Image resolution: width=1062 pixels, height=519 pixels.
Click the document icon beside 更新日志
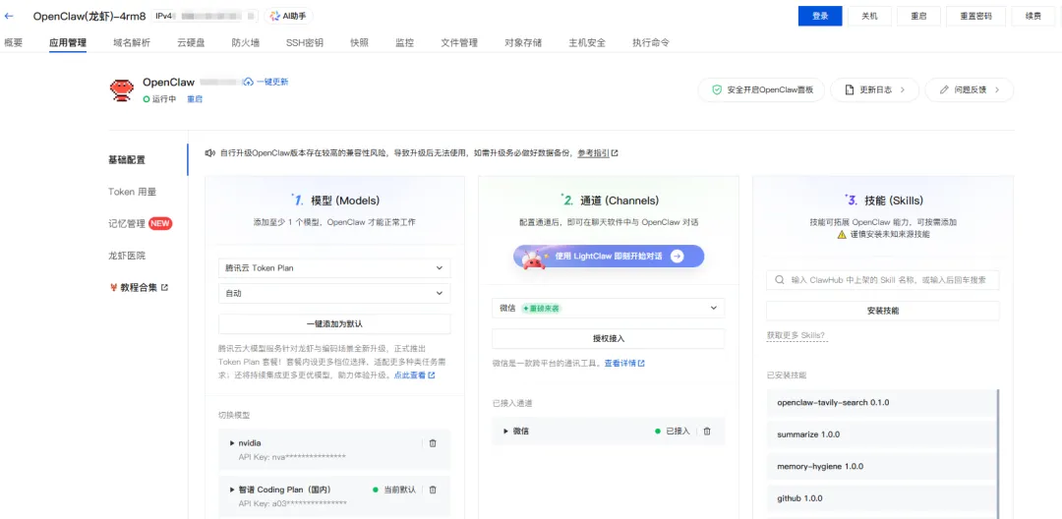[x=850, y=90]
